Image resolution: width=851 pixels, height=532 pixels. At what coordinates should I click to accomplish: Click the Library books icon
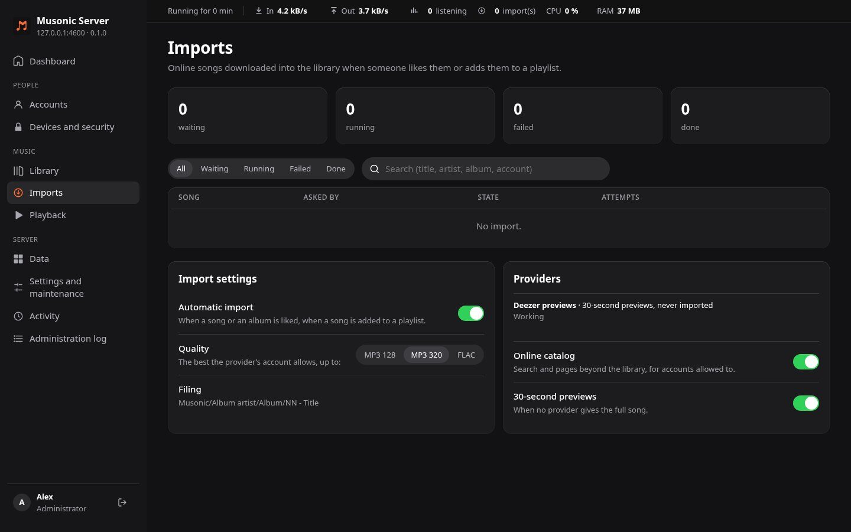(x=18, y=171)
